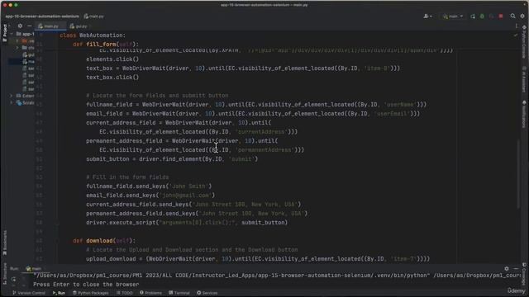Expand the second folder under the project root

point(17,48)
